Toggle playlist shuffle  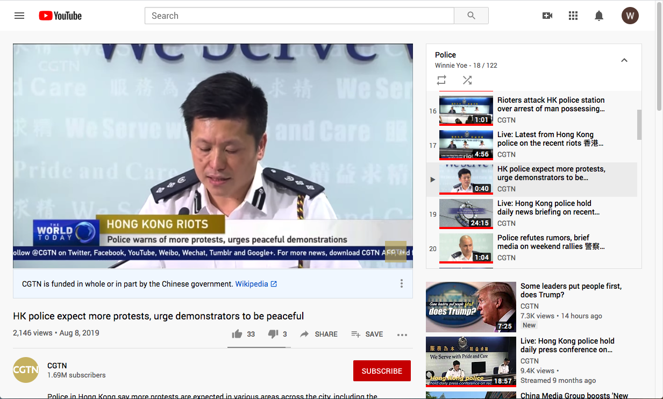[467, 80]
